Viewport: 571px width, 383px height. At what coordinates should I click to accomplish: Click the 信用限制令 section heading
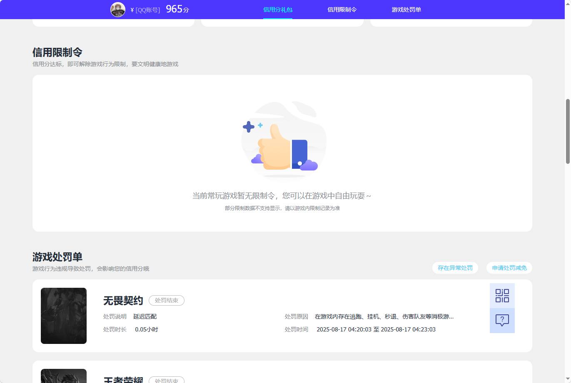point(57,52)
